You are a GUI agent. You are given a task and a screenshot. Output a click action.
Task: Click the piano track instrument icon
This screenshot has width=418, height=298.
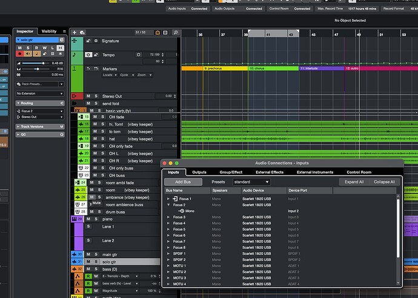click(x=75, y=219)
